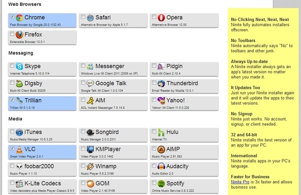Viewport: 301px width, 195px height.
Task: Click the 'Email Reader by Mozilla 13.0.1' text
Action: point(173,91)
